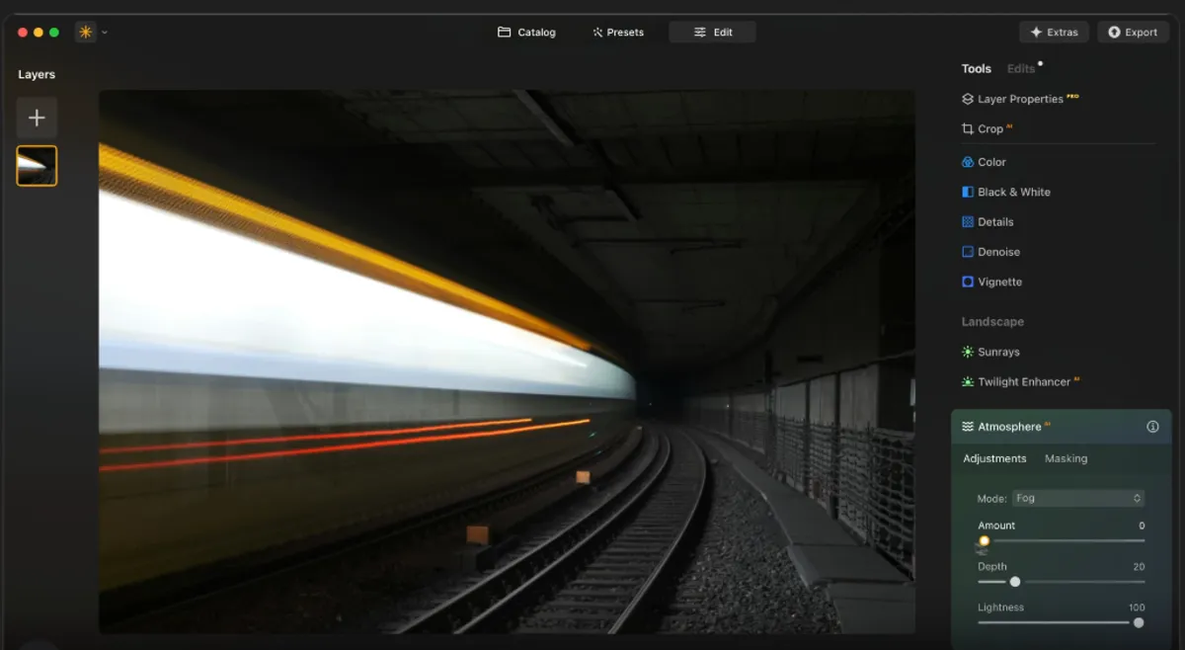This screenshot has width=1185, height=650.
Task: Open the Denoise tool icon
Action: (968, 252)
